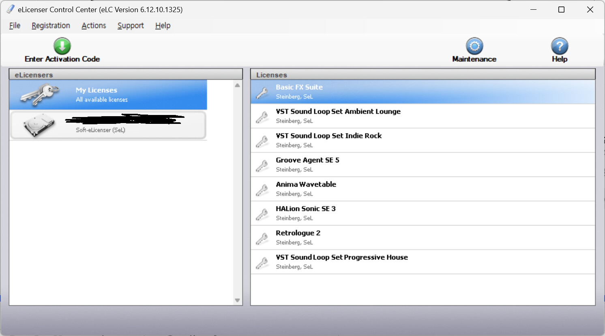This screenshot has width=605, height=336.
Task: Click the green Enter Activation Code icon
Action: pyautogui.click(x=62, y=46)
